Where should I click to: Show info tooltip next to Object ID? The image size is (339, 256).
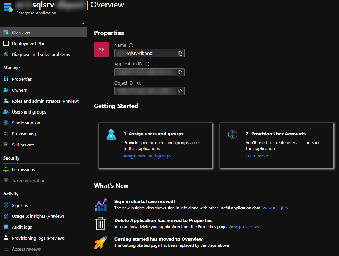tap(139, 83)
